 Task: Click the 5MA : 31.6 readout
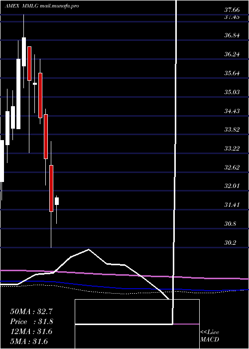[x=29, y=342]
